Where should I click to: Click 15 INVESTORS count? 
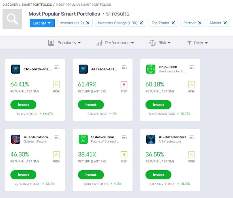pyautogui.click(x=27, y=114)
